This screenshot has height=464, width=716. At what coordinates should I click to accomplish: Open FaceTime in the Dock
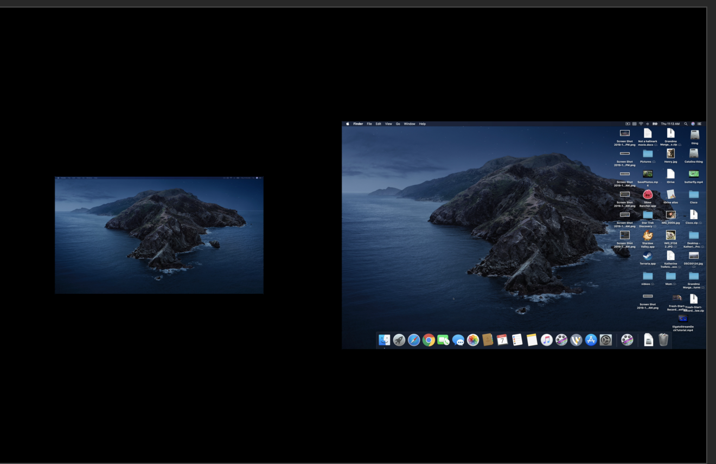click(x=443, y=340)
